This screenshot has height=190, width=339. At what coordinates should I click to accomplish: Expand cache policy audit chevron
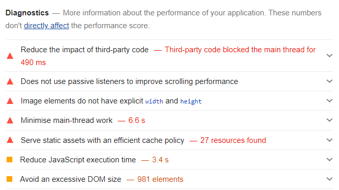pyautogui.click(x=329, y=140)
